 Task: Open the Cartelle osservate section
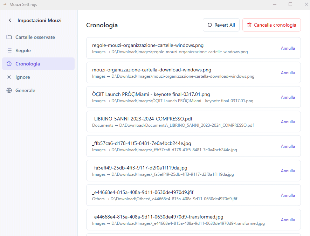pyautogui.click(x=38, y=37)
